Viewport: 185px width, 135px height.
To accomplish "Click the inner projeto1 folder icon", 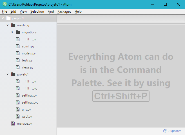I will 13,74.
